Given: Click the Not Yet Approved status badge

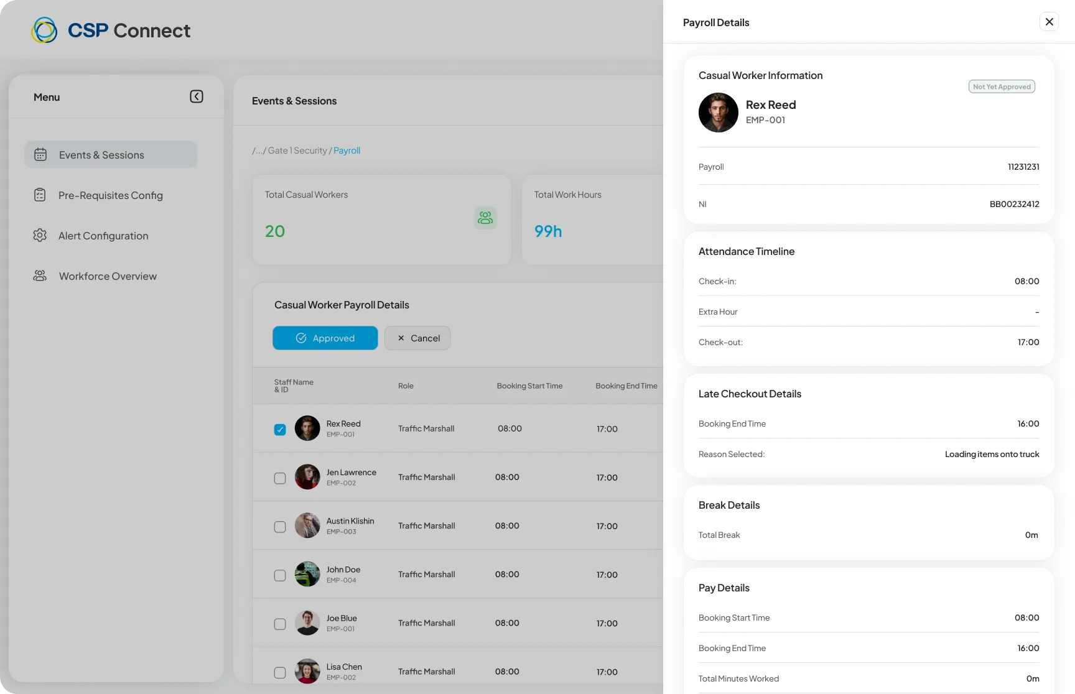Looking at the screenshot, I should (x=1002, y=86).
